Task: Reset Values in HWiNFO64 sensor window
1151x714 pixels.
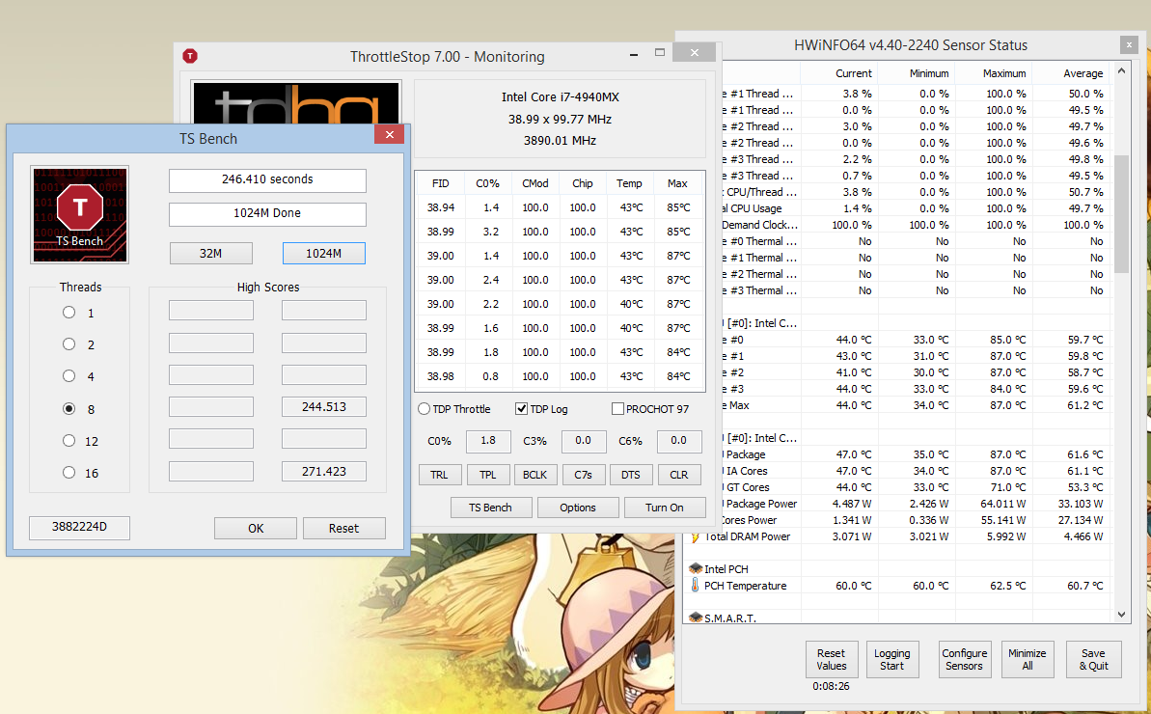Action: click(831, 660)
